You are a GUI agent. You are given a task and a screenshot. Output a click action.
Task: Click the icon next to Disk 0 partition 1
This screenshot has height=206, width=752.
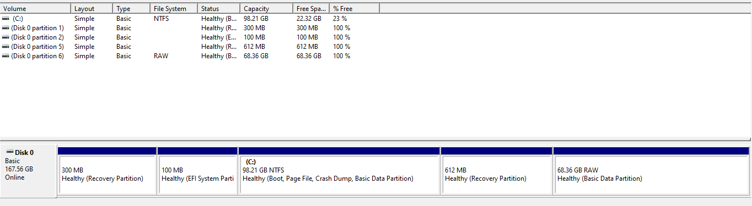6,28
